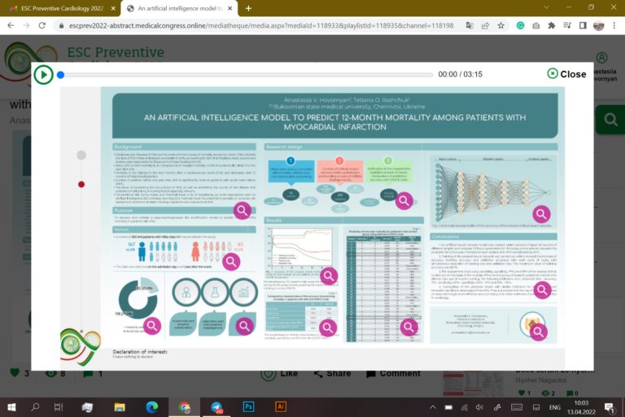Viewport: 625px width, 417px height.
Task: Switch to ESC Preventive Cardiology 2022 tab
Action: (62, 8)
